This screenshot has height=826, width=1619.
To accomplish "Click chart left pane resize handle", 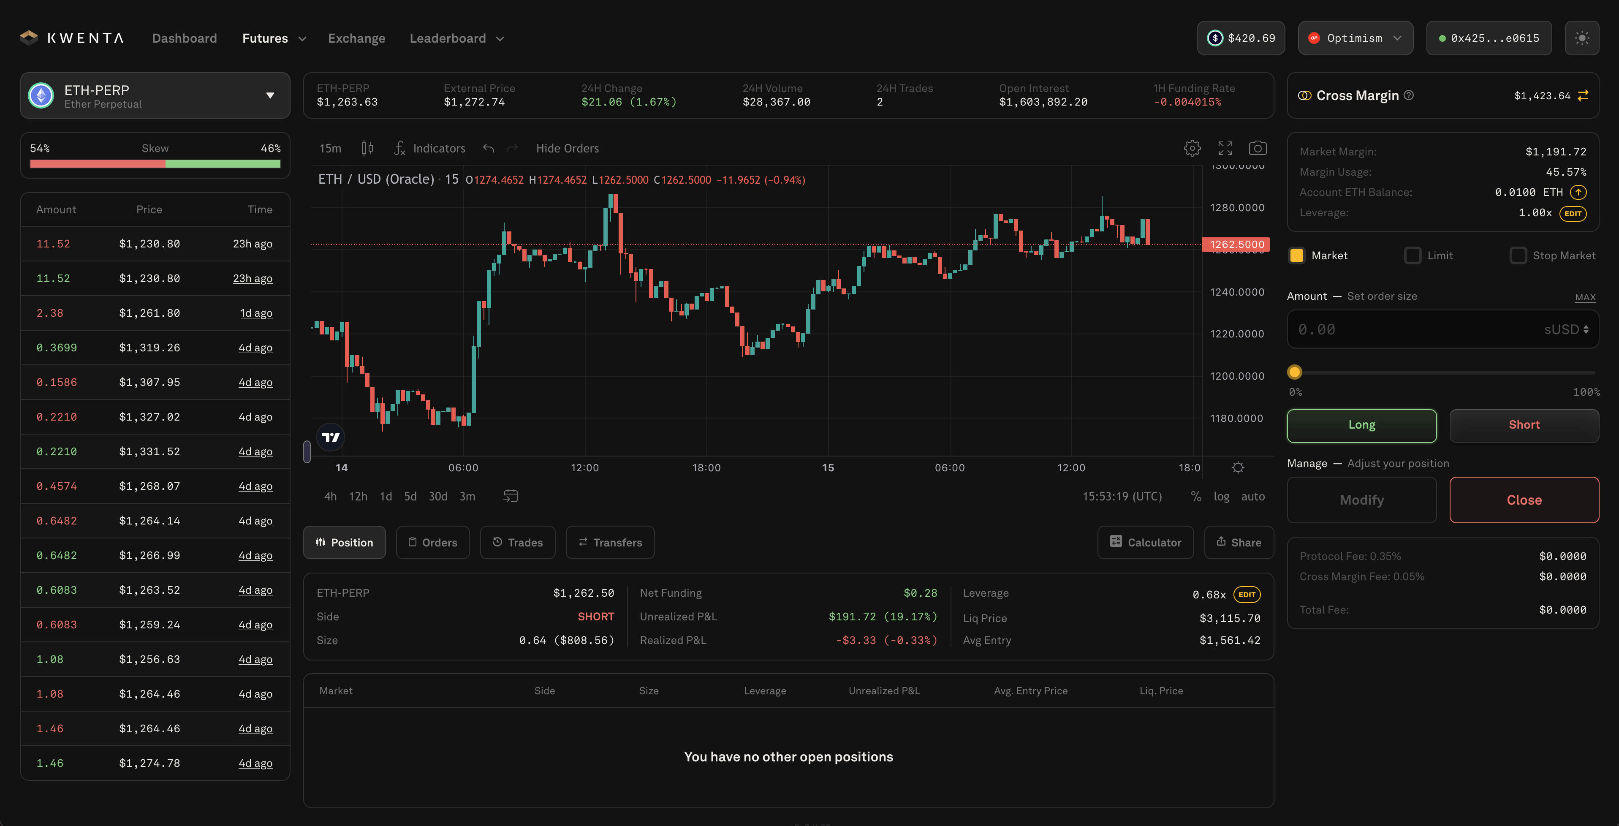I will 307,451.
